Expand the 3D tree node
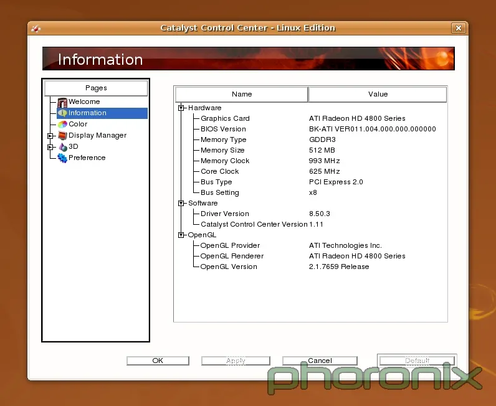The image size is (496, 406). pyautogui.click(x=50, y=147)
